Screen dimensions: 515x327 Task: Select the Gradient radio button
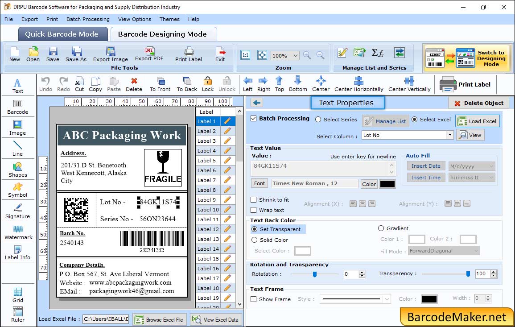pos(381,228)
